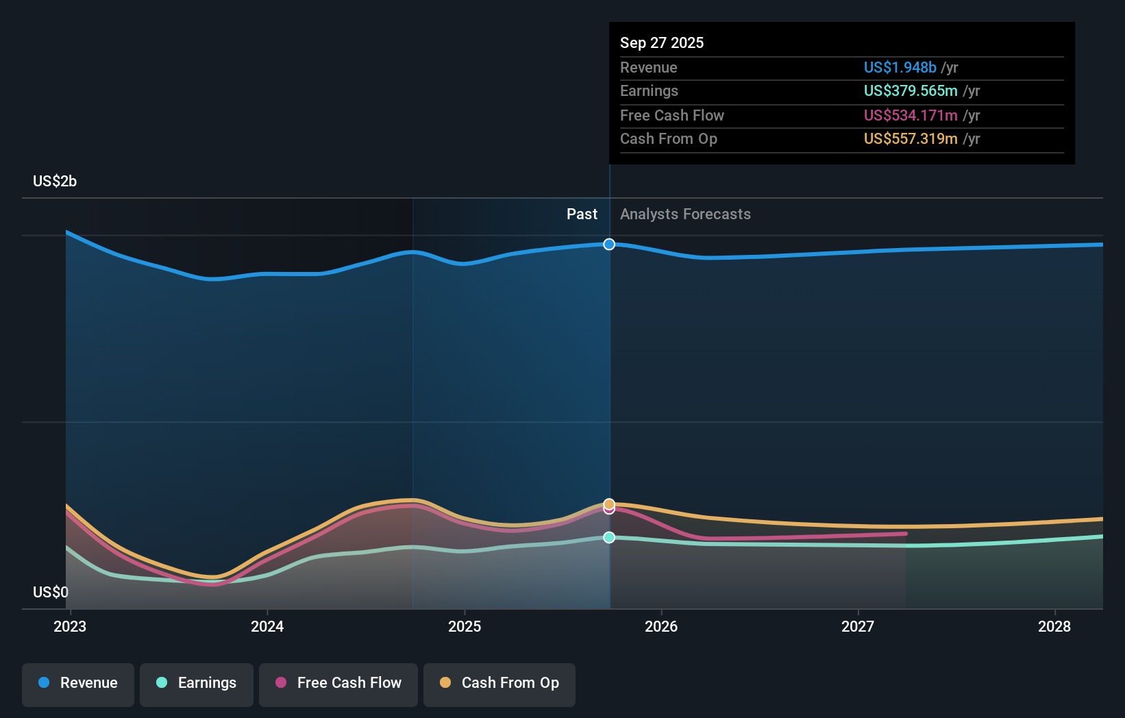This screenshot has height=718, width=1125.
Task: Click the blue Revenue legend dot
Action: click(43, 683)
